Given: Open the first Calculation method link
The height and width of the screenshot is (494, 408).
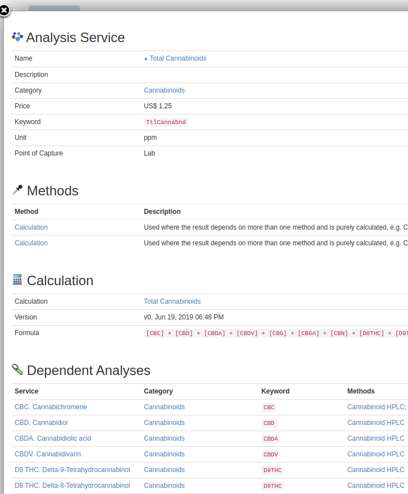Looking at the screenshot, I should point(31,227).
